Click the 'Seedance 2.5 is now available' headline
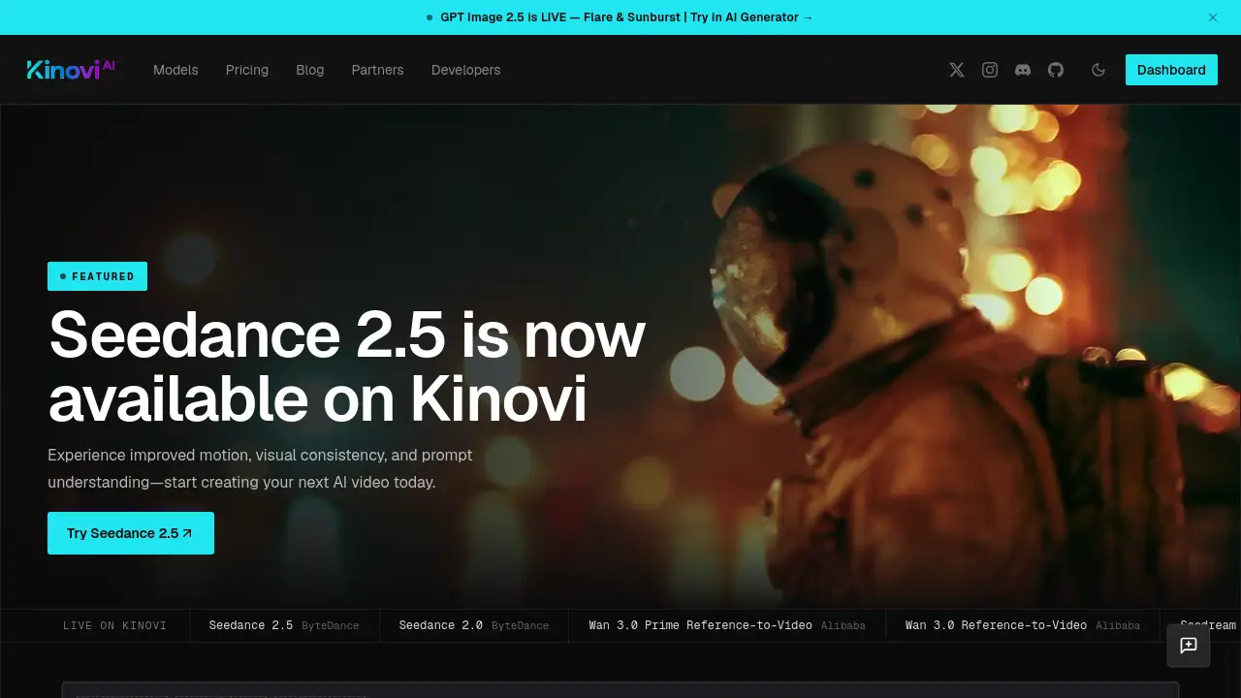The image size is (1241, 698). 347,366
